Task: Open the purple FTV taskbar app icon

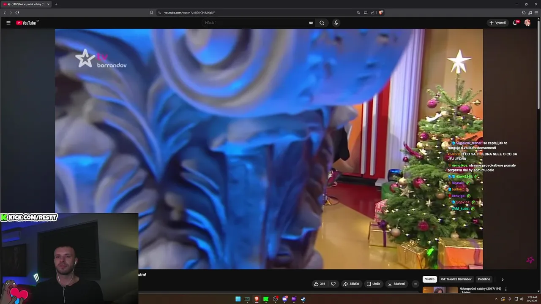Action: pyautogui.click(x=294, y=299)
